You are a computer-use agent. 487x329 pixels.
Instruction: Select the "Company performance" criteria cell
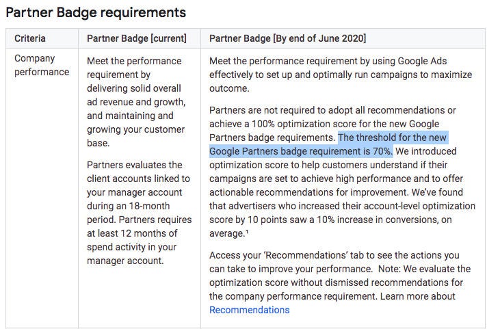[x=41, y=65]
